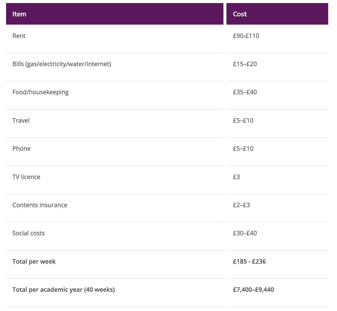Click the Cost column header
The width and height of the screenshot is (337, 311).
240,14
